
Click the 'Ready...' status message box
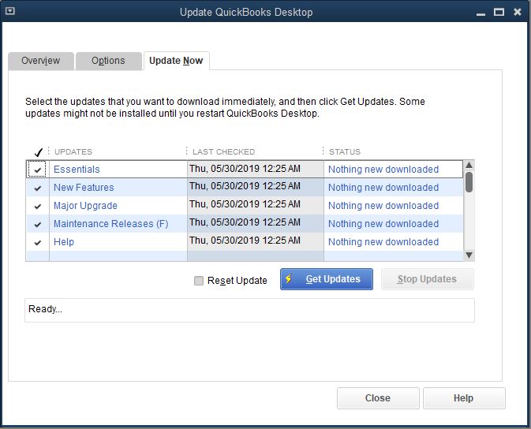click(x=249, y=311)
